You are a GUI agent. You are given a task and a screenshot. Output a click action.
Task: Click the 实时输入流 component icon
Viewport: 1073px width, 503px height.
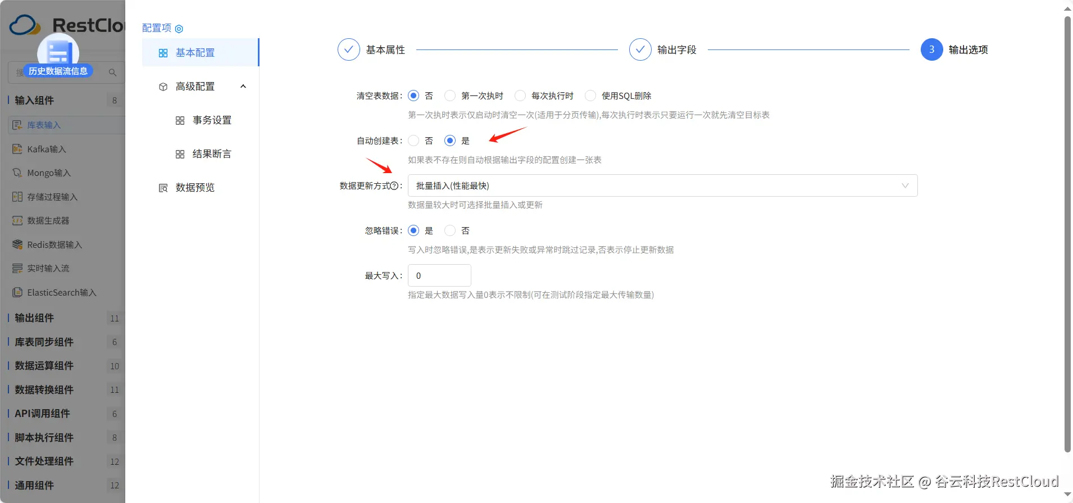tap(17, 268)
